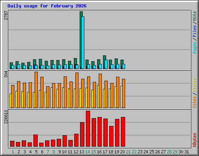Click the yellow Sites bar for day 8
199x156 pixels.
tap(51, 97)
